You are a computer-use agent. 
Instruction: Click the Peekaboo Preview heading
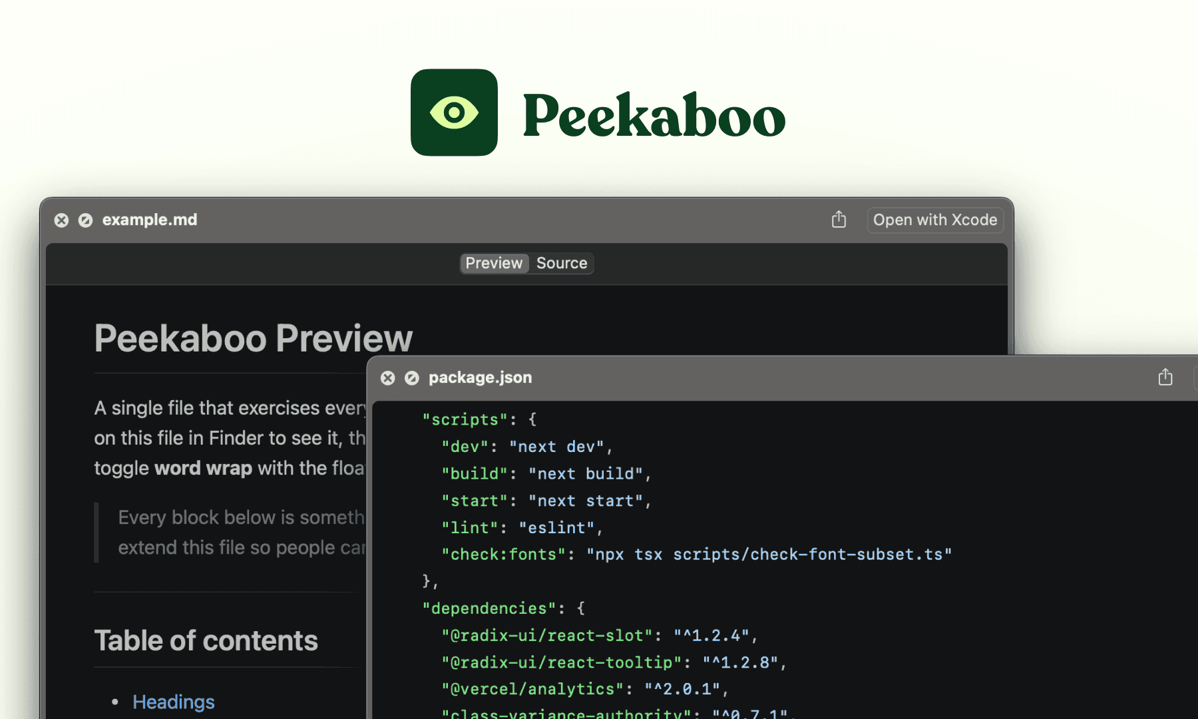click(x=254, y=338)
